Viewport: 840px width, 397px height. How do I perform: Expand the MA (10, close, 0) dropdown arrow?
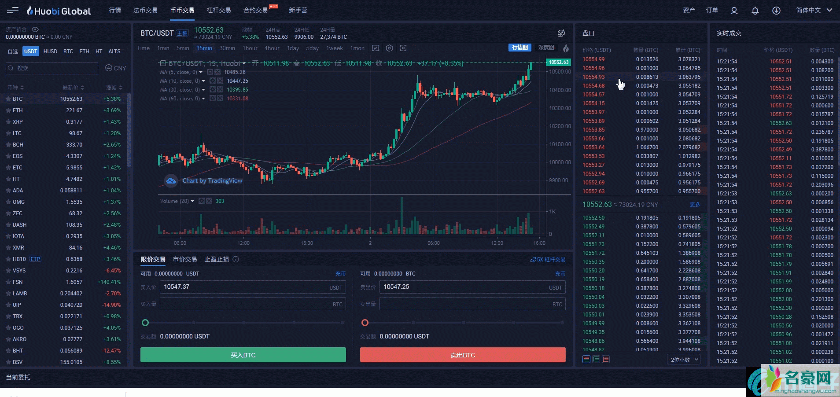(x=203, y=81)
